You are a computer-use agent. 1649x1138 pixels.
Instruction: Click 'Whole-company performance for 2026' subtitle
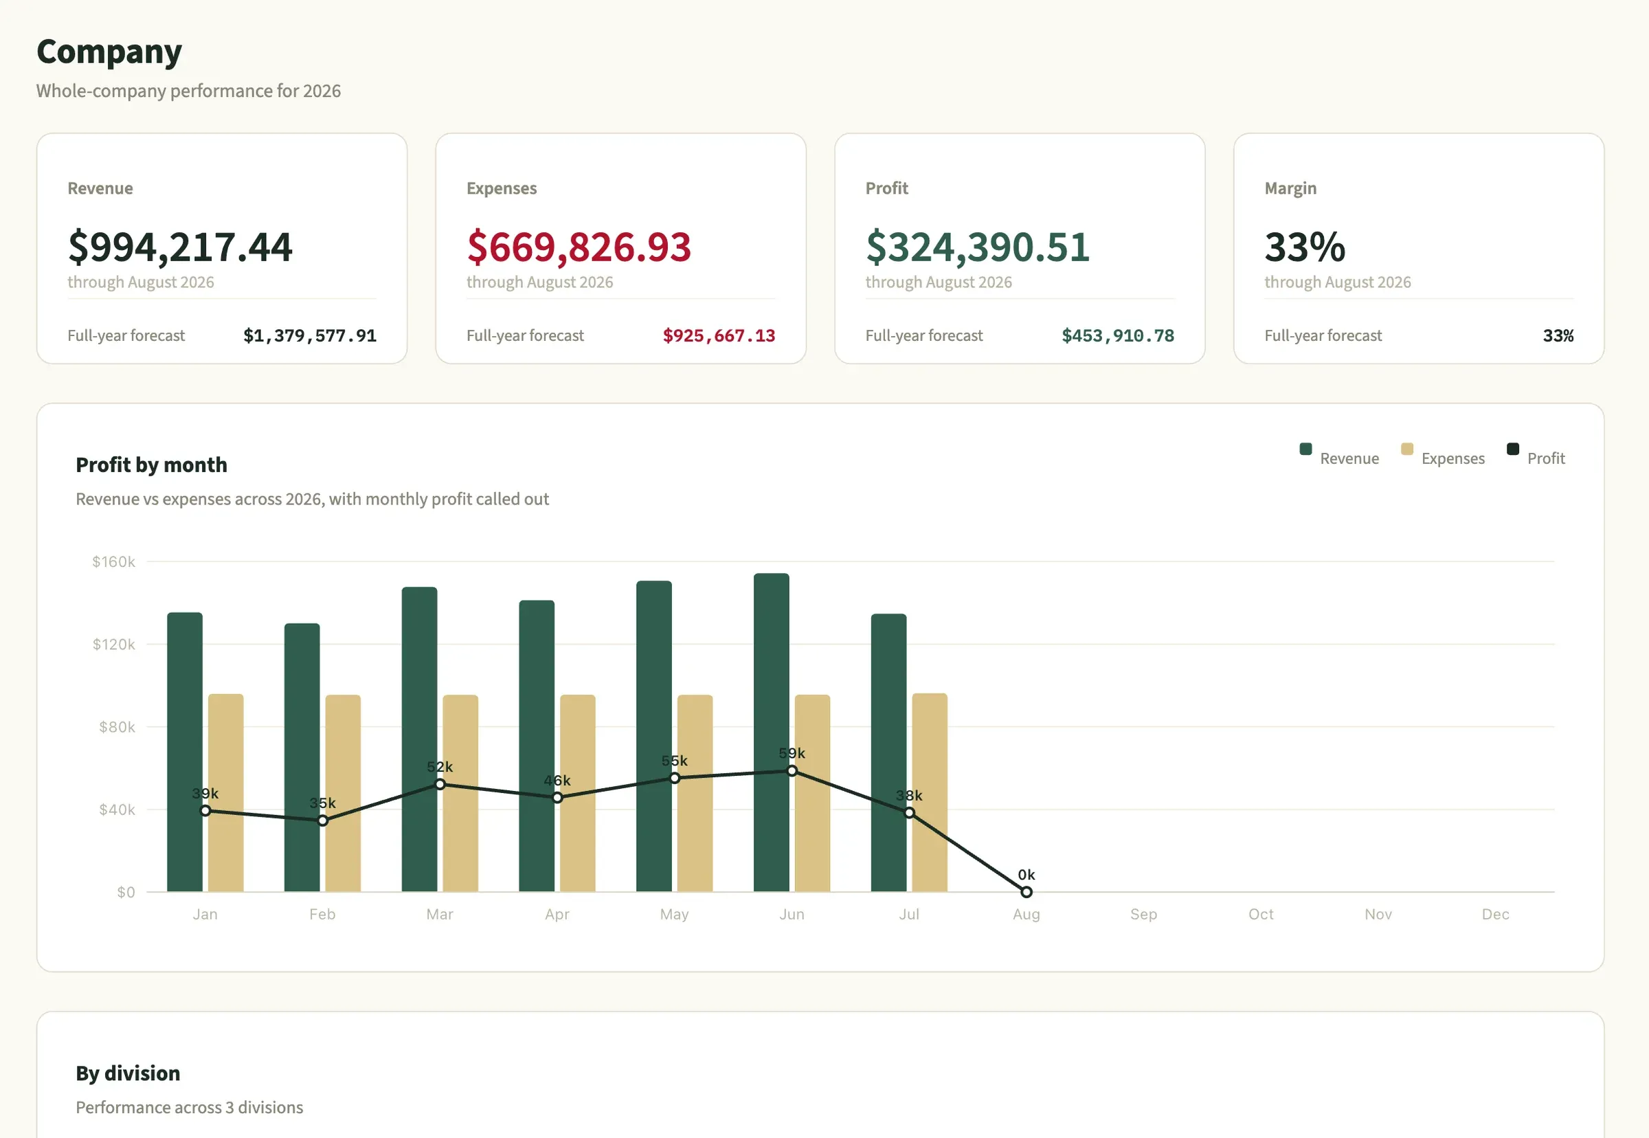pos(188,91)
